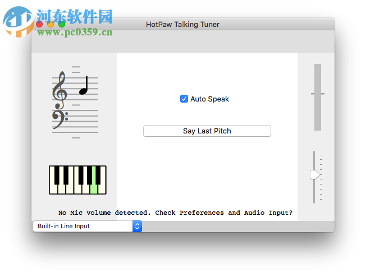The height and width of the screenshot is (277, 366).
Task: Click the vertical slider thumb
Action: coord(315,174)
